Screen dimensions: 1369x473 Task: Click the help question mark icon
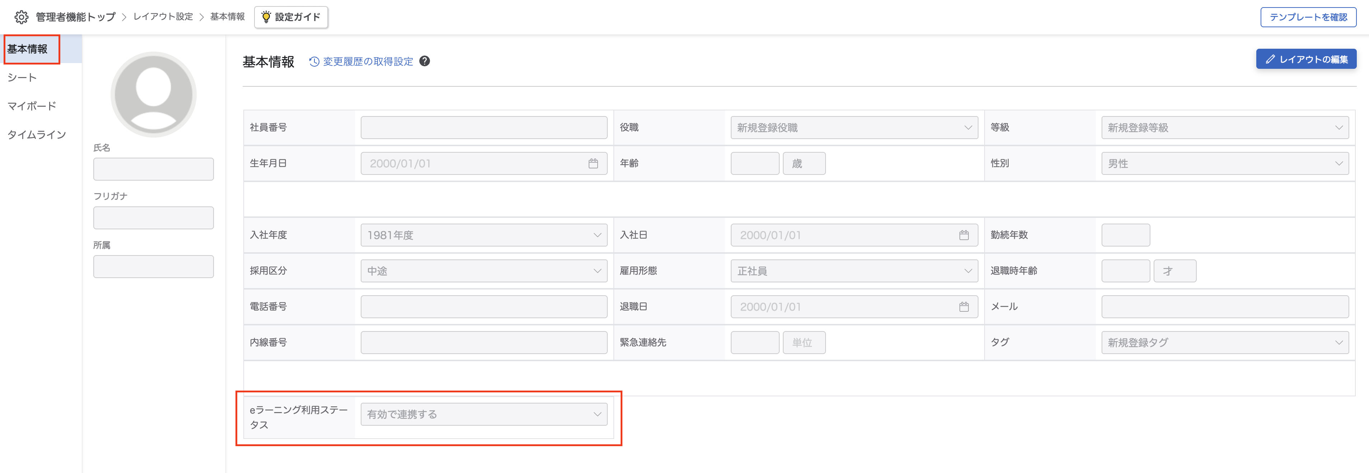tap(425, 61)
